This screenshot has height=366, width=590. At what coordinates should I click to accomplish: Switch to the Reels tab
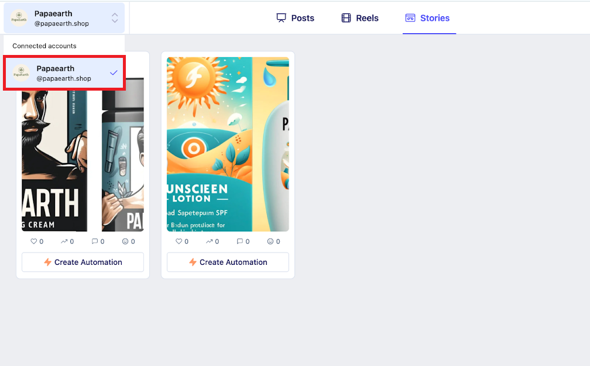[x=360, y=18]
